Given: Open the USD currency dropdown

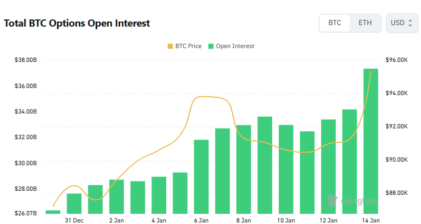Looking at the screenshot, I should pos(402,23).
